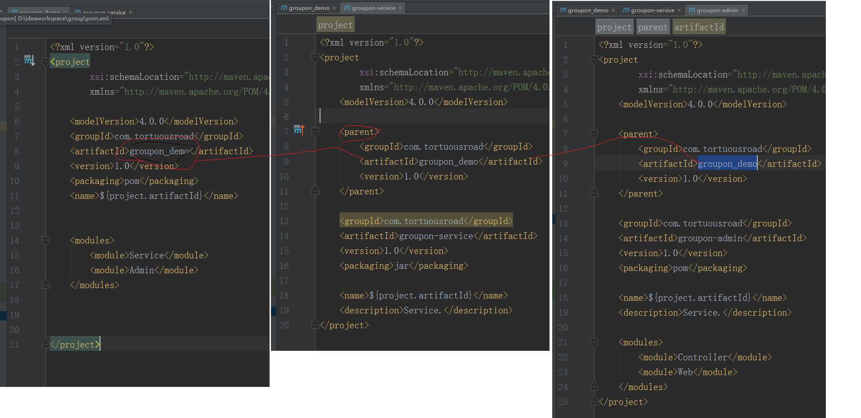Click the <packaging>pom</packaging> line in the right pane
This screenshot has width=861, height=418.
tap(682, 268)
